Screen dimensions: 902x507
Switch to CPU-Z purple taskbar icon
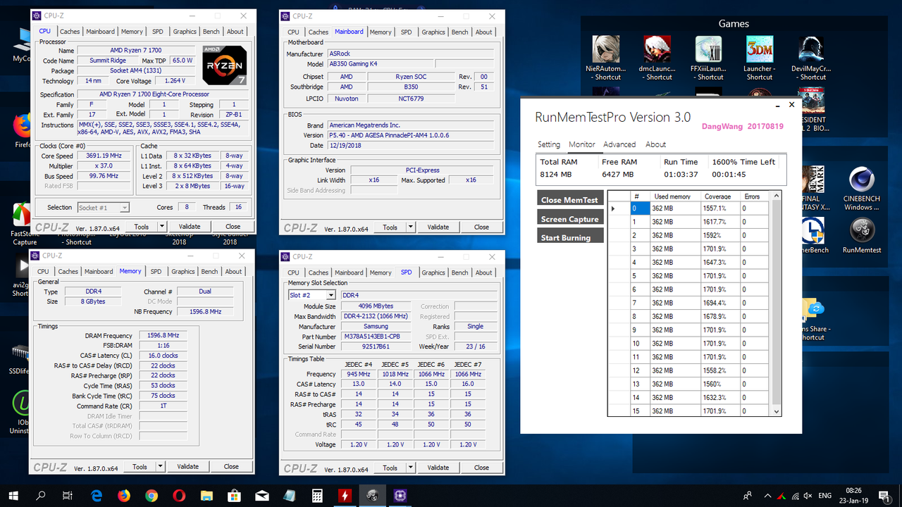(x=400, y=496)
